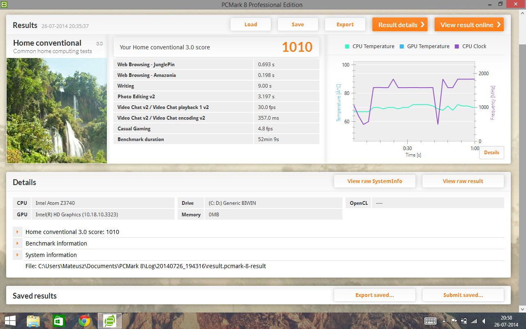
Task: Click the Benchmark duration row
Action: 217,139
